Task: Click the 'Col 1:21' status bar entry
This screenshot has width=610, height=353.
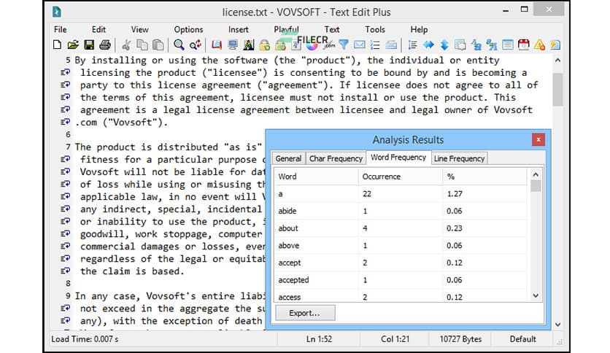Action: point(395,339)
